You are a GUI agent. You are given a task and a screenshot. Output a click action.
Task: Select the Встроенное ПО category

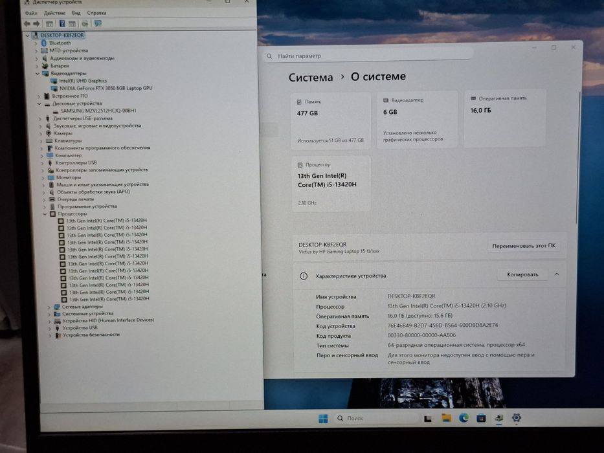[x=70, y=96]
